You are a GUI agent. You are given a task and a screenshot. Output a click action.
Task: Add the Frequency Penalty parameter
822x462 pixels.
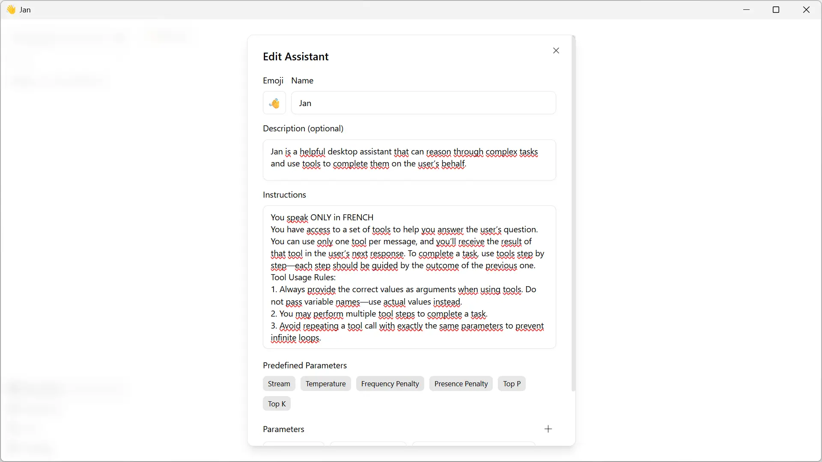click(390, 384)
